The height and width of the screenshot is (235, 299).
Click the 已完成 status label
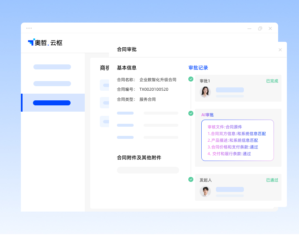point(272,81)
